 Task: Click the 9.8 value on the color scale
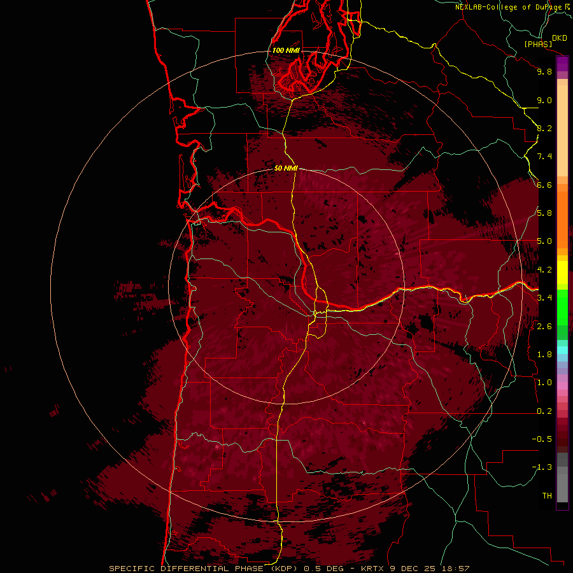544,71
